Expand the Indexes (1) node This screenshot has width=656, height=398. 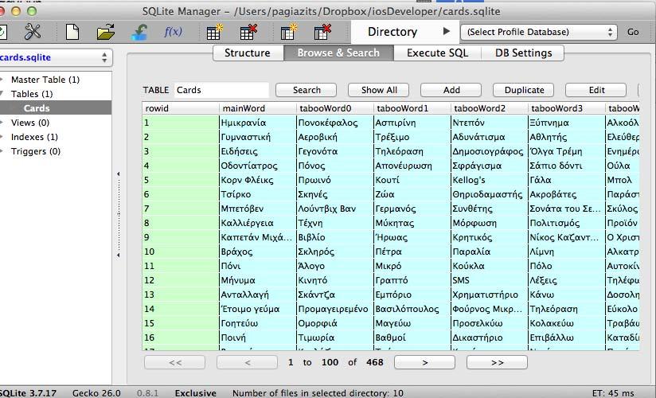click(2, 137)
